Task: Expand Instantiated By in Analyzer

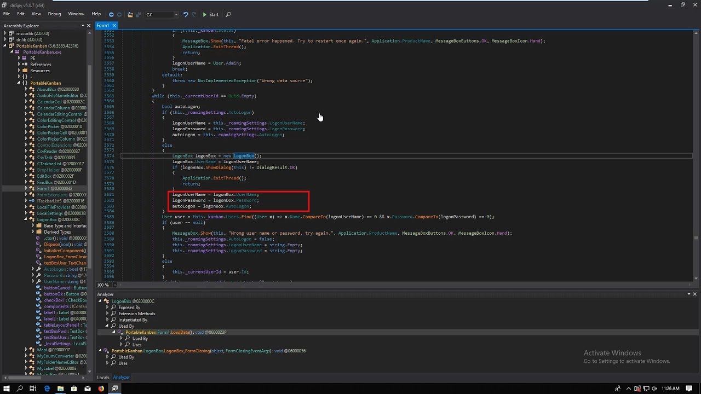Action: (107, 320)
